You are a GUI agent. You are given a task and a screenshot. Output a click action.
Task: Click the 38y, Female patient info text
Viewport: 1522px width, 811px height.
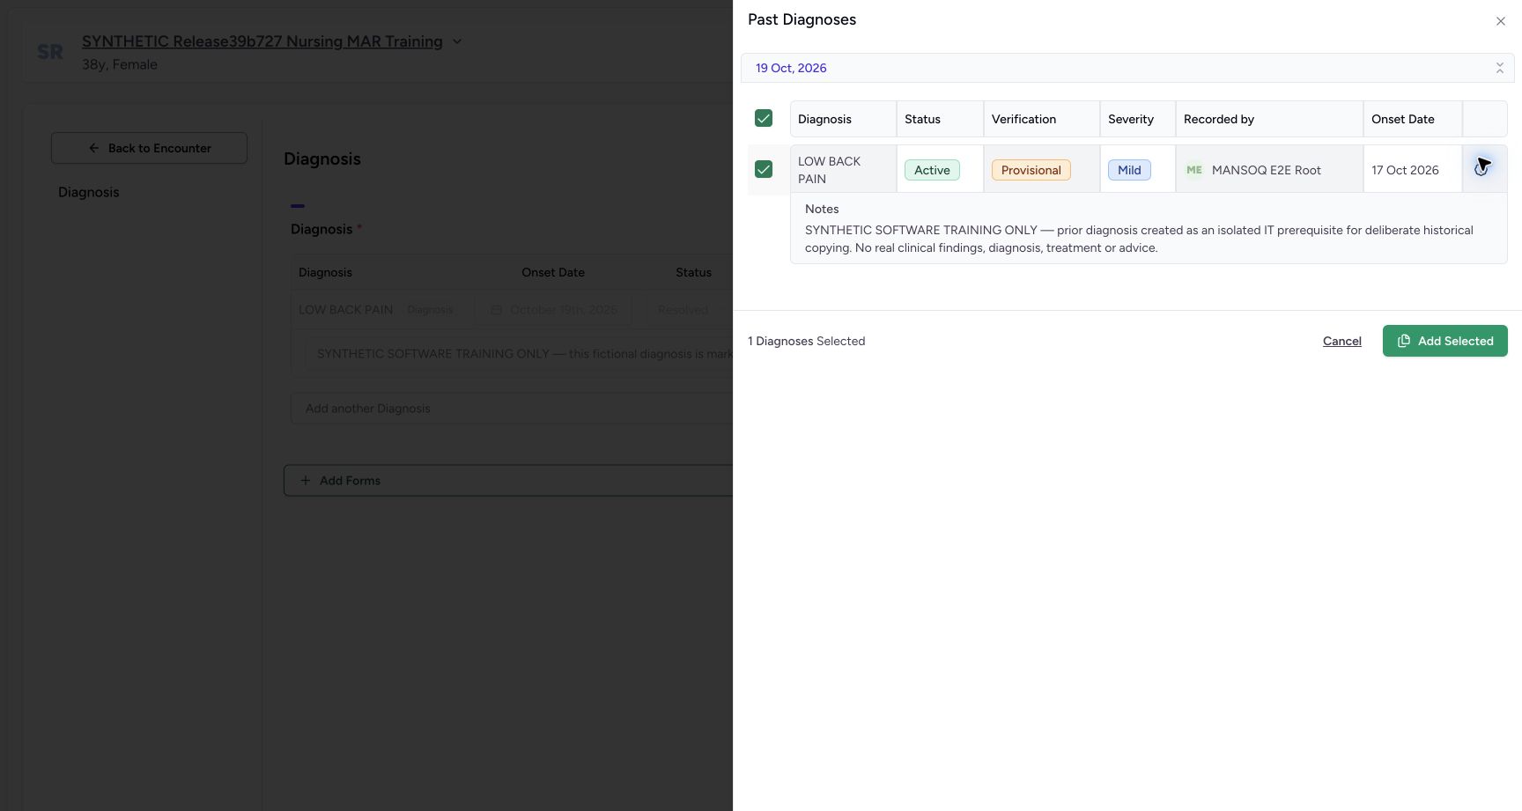coord(120,64)
